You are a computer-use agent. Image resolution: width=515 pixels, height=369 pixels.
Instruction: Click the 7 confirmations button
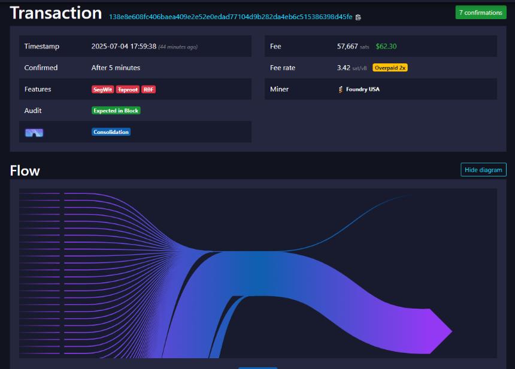coord(480,13)
